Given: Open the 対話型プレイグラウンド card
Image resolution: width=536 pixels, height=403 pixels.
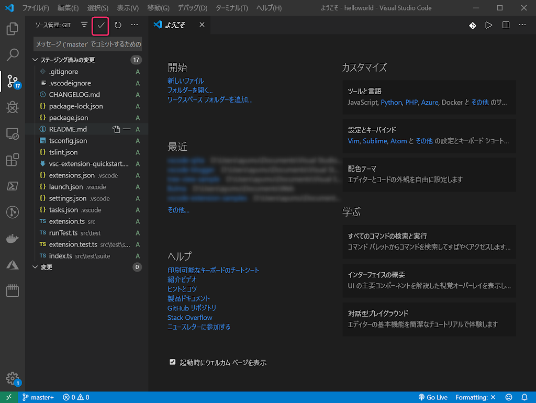Looking at the screenshot, I should point(429,319).
